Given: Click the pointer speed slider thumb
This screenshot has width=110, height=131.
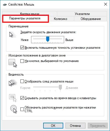Looking at the screenshot, I should point(48,39).
